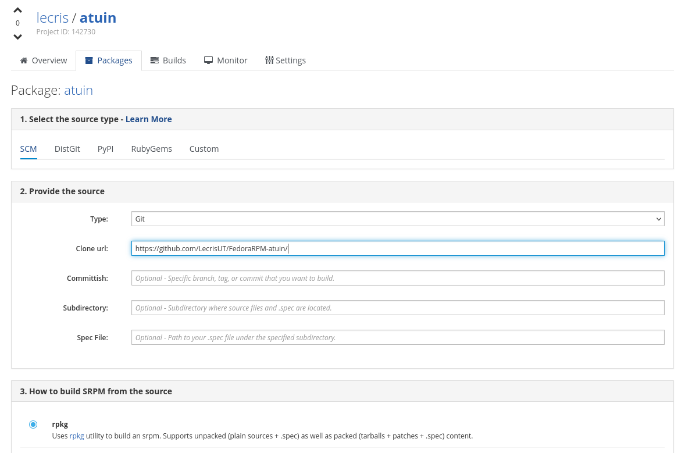Switch to the PyPI source type tab
The width and height of the screenshot is (692, 453).
click(x=105, y=149)
